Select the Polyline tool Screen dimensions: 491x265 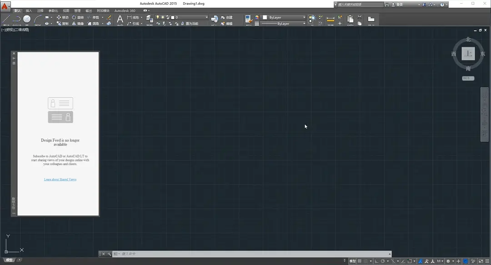point(16,19)
